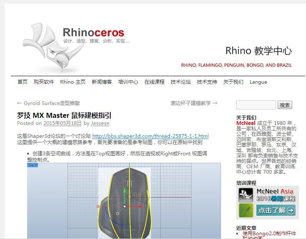
Task: Focus the sidebar search input field
Action: [x=256, y=105]
